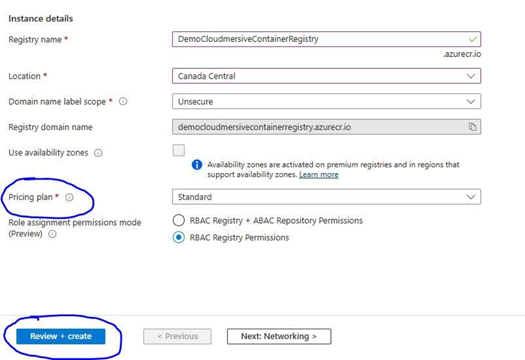
Task: Open the Location dropdown showing Canada Central
Action: coord(327,76)
